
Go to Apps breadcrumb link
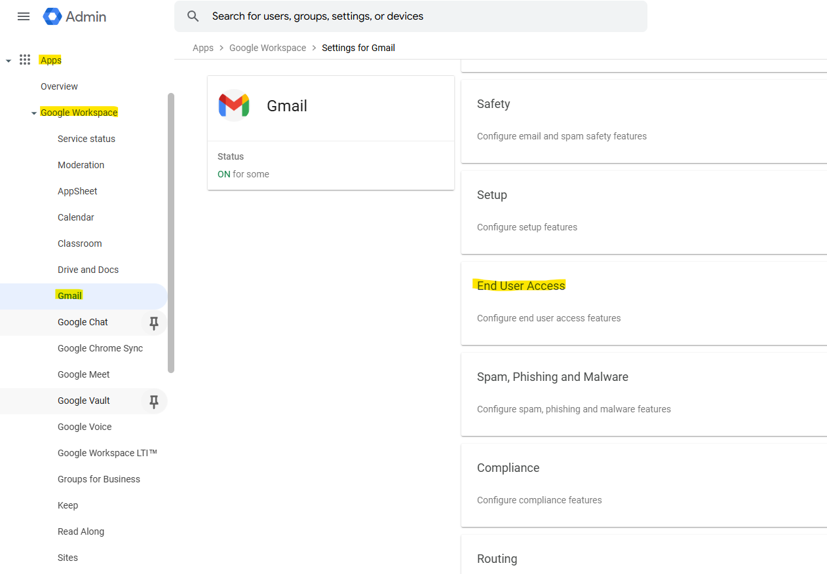pos(203,48)
